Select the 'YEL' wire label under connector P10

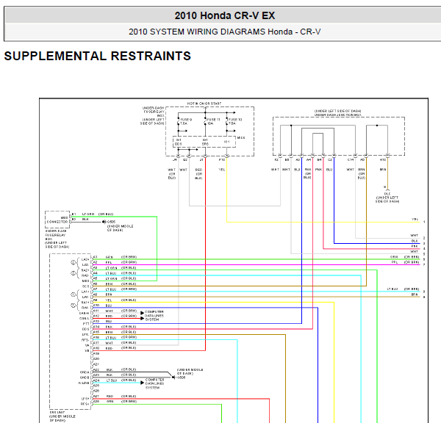point(222,170)
